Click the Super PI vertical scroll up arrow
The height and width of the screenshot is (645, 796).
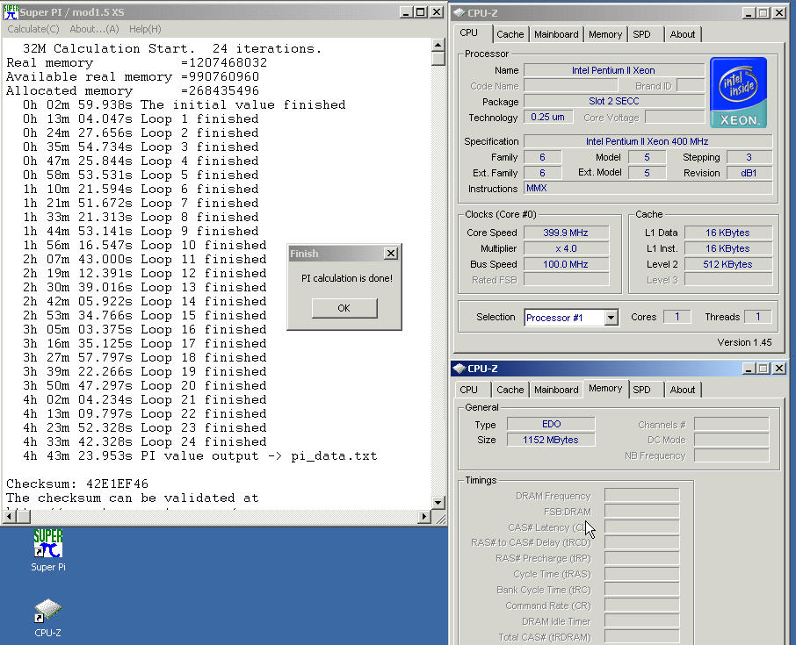438,45
